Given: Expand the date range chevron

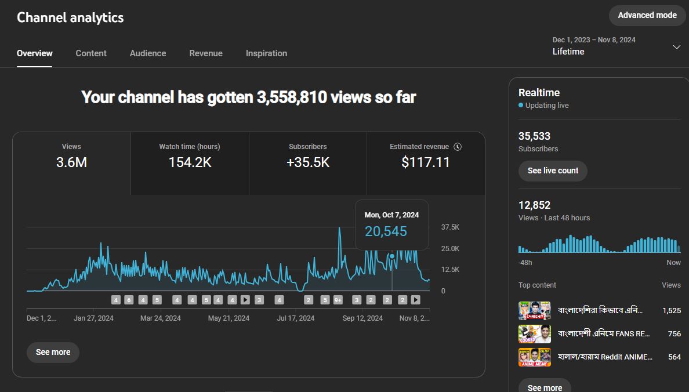Looking at the screenshot, I should tap(677, 47).
